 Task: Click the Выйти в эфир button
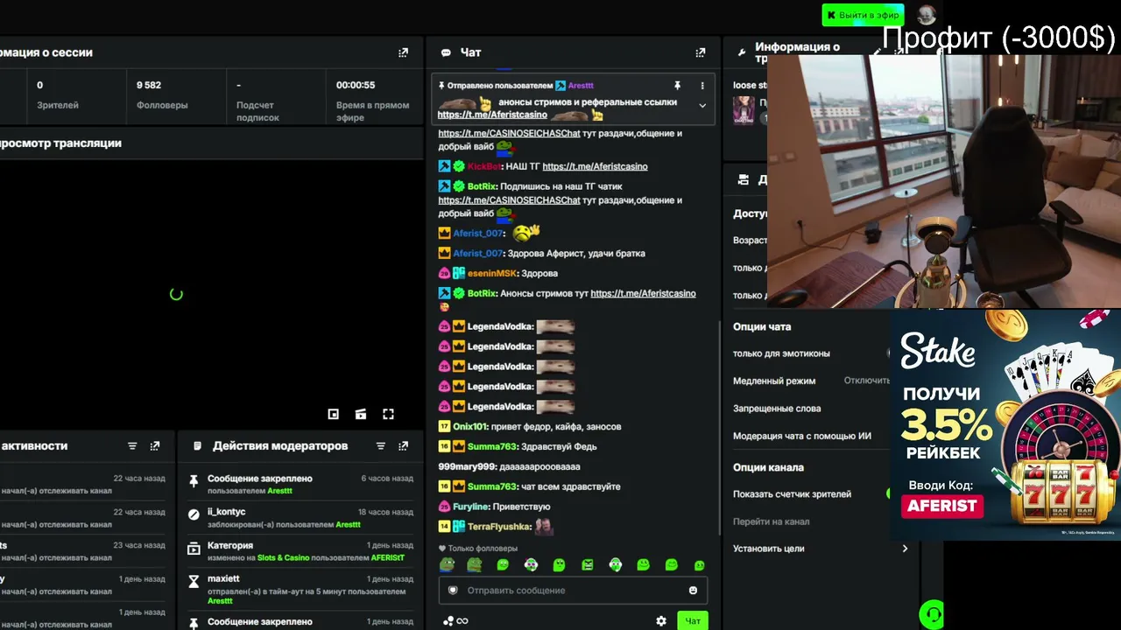tap(863, 15)
